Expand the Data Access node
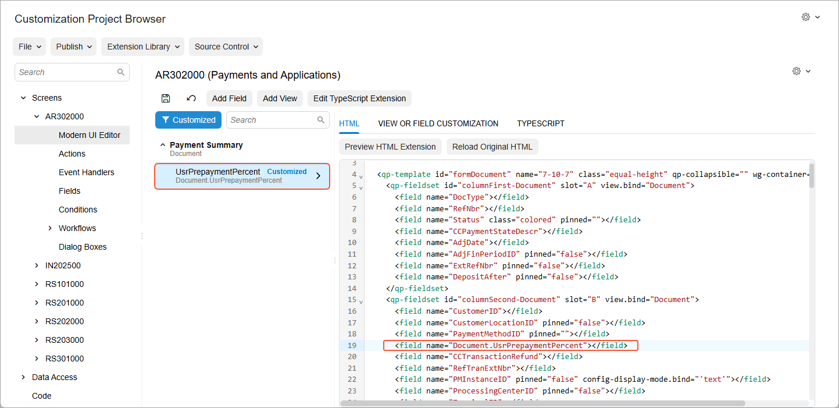This screenshot has height=408, width=839. (23, 377)
